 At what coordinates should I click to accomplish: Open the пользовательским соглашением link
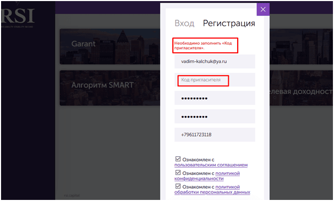[x=211, y=165]
